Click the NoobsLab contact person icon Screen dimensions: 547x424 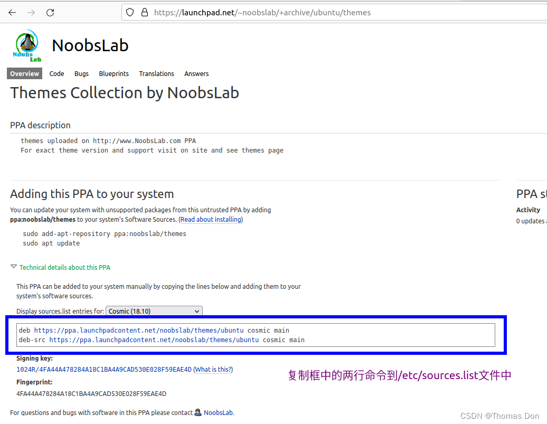[x=198, y=412]
